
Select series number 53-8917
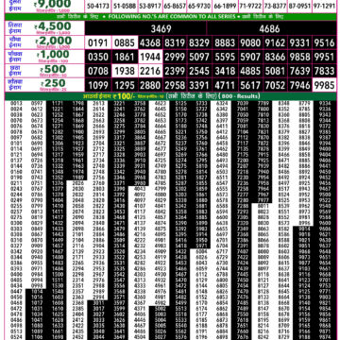coord(149,6)
